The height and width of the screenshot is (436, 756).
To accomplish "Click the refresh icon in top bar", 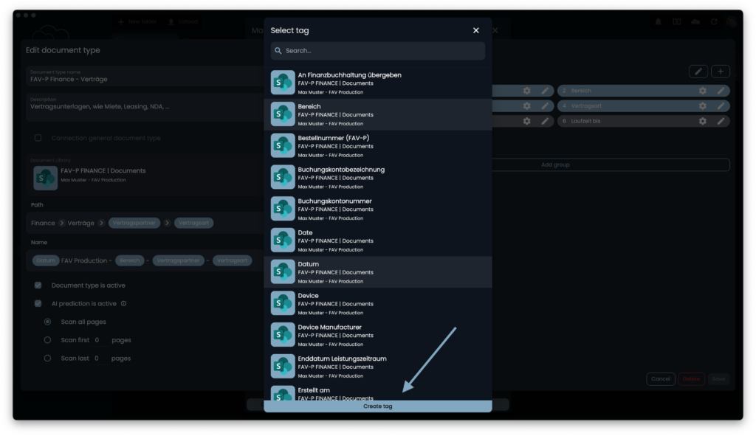I will [x=714, y=21].
